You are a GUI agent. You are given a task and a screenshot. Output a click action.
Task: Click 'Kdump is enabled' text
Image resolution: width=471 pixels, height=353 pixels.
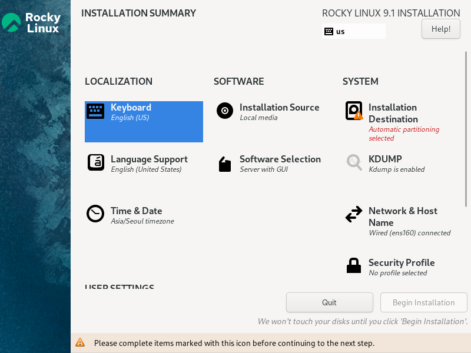[396, 169]
